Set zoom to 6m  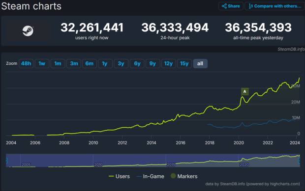90,63
